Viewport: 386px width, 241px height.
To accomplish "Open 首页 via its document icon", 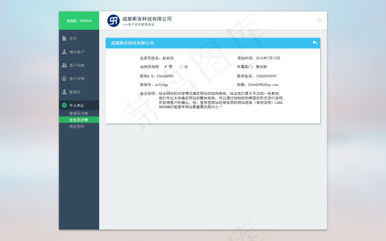I will [x=64, y=39].
